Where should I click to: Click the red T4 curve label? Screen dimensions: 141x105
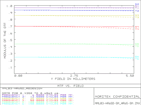pos(137,29)
